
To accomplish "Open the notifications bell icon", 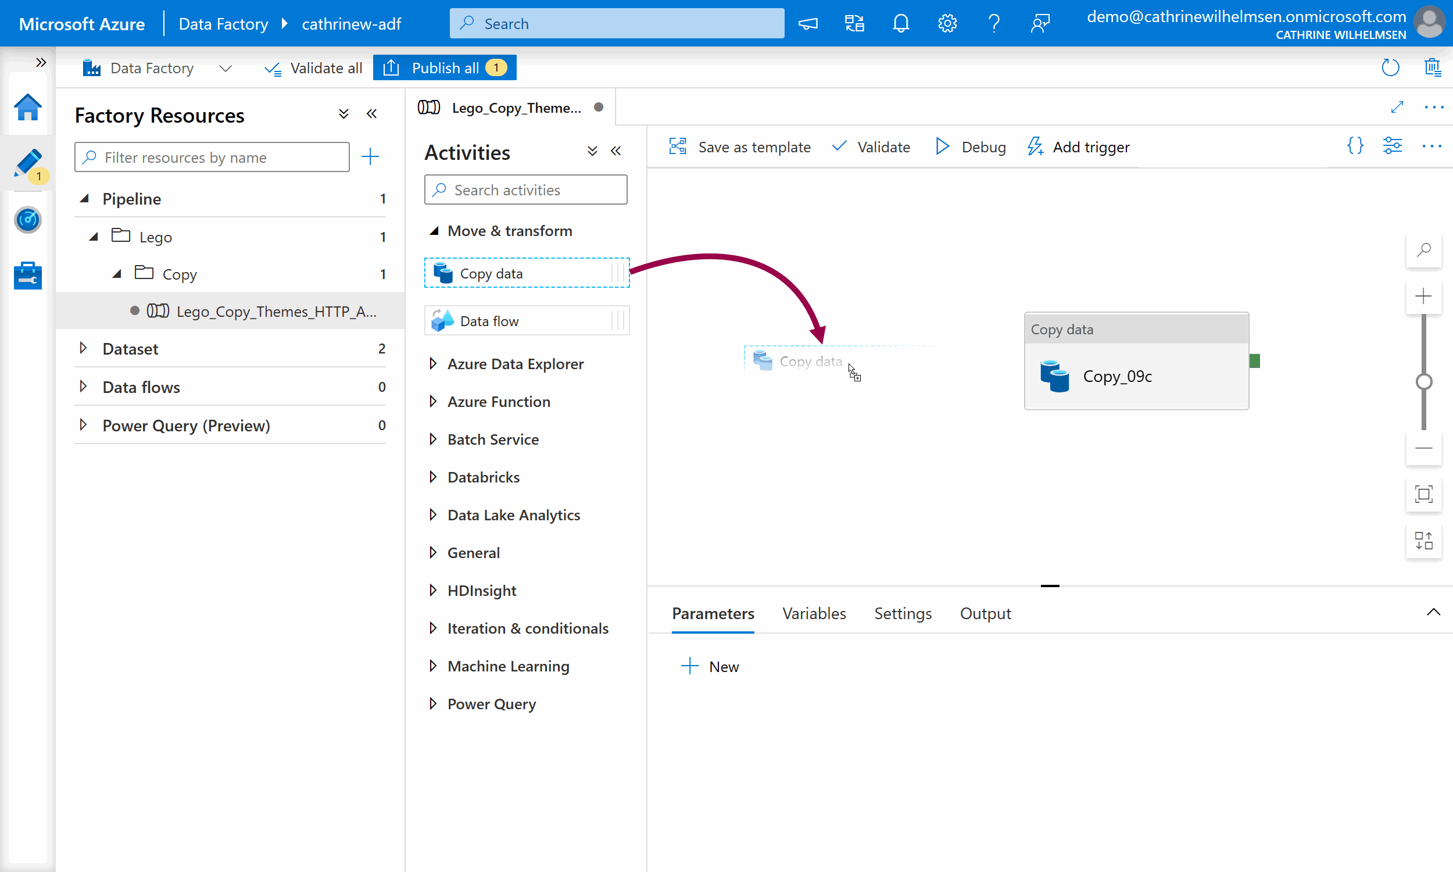I will (x=900, y=23).
